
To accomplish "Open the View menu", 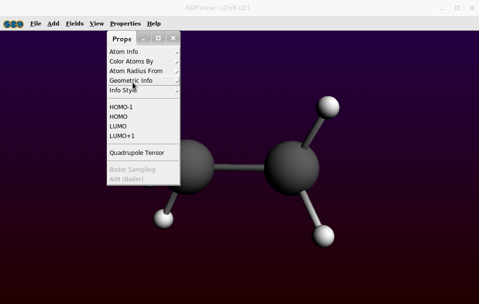I will (x=97, y=24).
